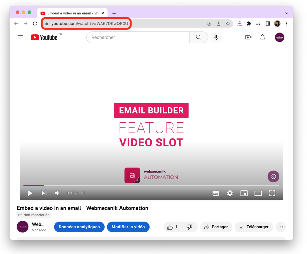Click 'Modifier la vidéo' button

tap(128, 227)
